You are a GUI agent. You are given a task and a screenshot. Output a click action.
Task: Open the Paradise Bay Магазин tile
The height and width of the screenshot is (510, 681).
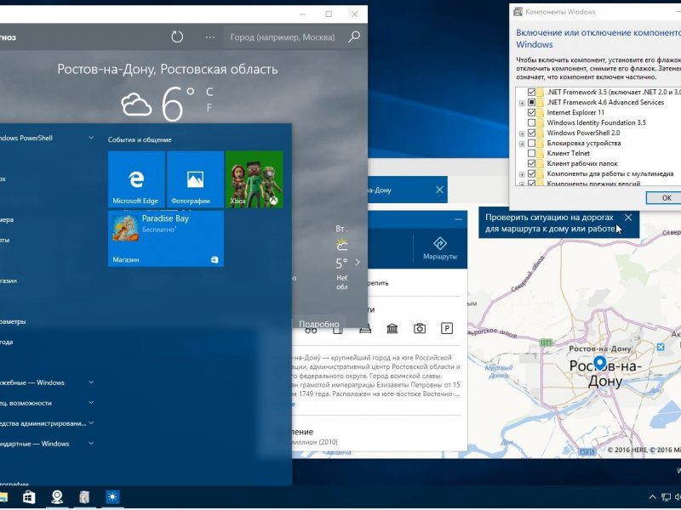166,238
